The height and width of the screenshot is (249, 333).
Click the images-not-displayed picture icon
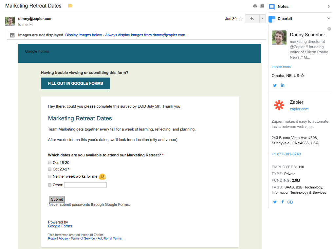click(x=12, y=35)
